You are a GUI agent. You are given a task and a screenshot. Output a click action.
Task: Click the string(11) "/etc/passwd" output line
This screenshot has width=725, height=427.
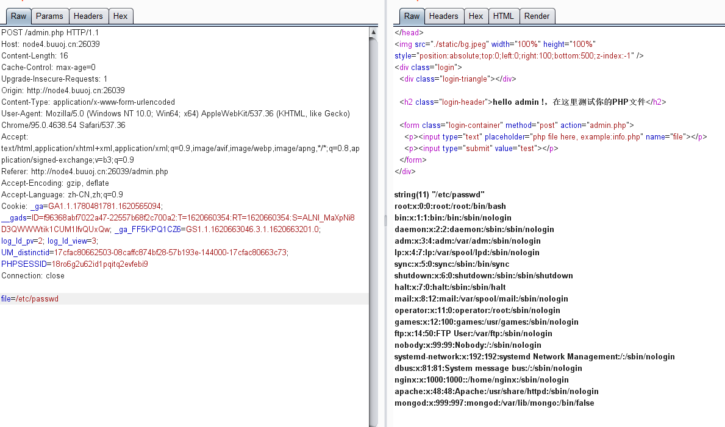click(439, 194)
